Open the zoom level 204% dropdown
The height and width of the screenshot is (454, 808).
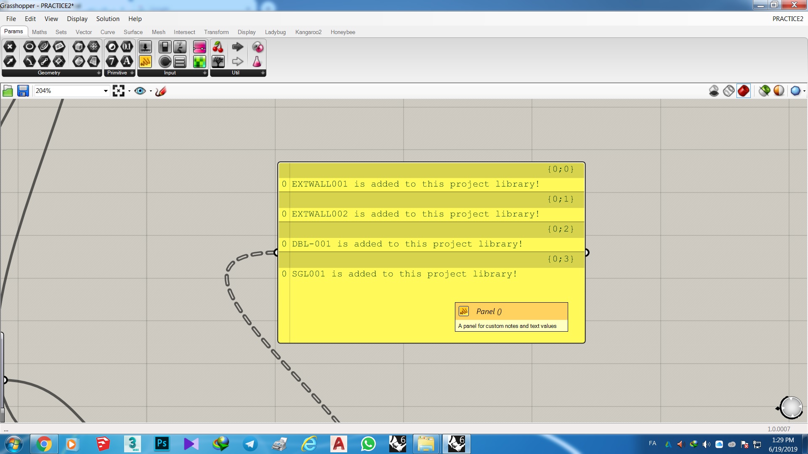106,91
